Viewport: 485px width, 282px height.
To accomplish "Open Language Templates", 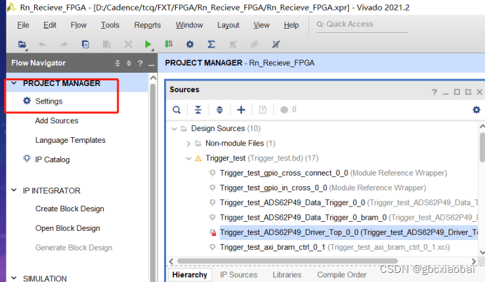I will click(x=70, y=140).
